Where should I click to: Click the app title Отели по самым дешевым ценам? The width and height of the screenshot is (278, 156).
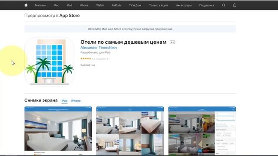coord(123,42)
